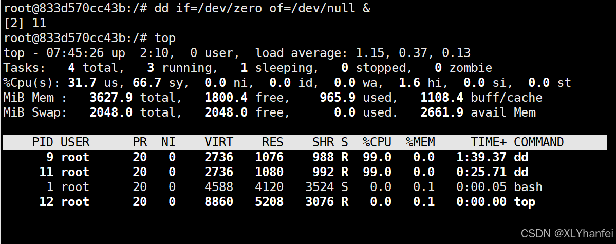Screen dimensions: 616x244
Task: Click the %CPU column header
Action: 377,142
